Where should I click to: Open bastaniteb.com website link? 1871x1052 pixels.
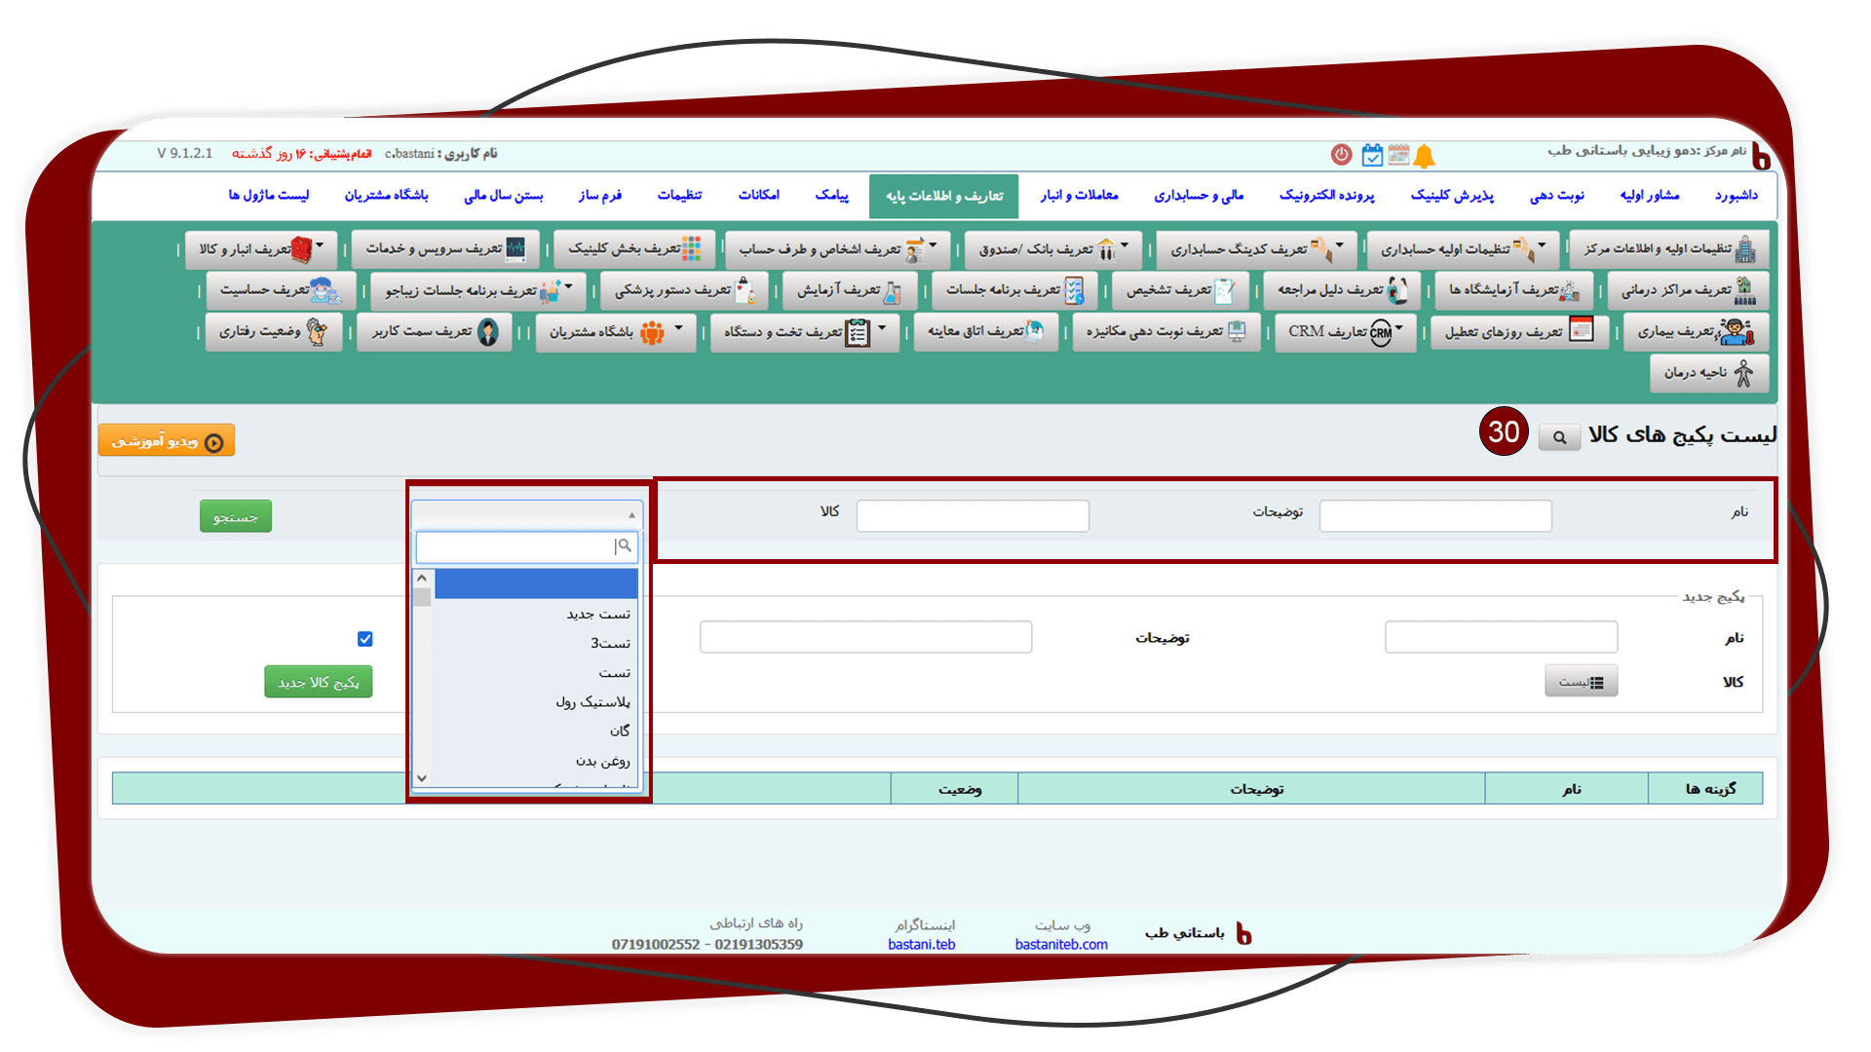tap(1061, 945)
